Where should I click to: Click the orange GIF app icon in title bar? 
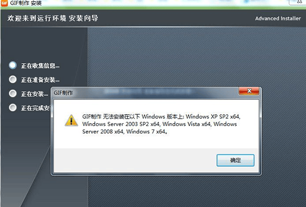(x=4, y=3)
